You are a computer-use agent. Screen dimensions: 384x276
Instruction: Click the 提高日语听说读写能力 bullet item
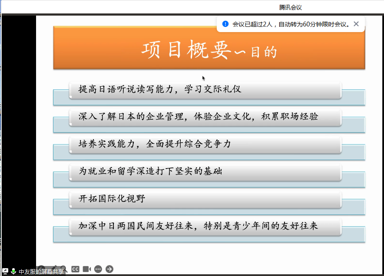pyautogui.click(x=205, y=90)
